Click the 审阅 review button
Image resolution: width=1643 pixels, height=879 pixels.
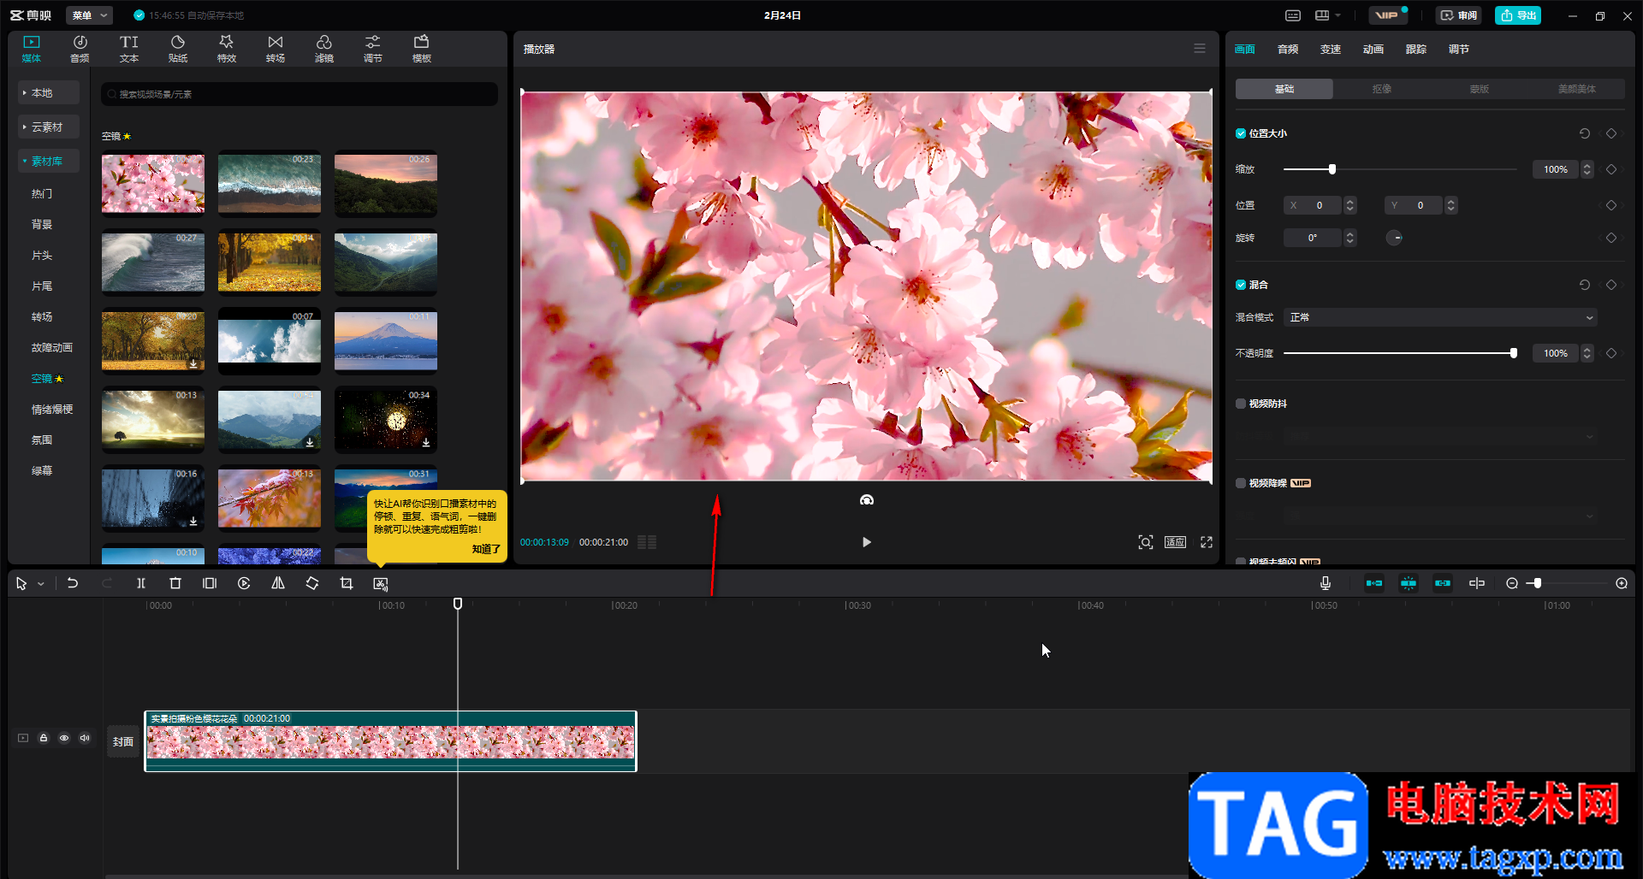click(1459, 15)
